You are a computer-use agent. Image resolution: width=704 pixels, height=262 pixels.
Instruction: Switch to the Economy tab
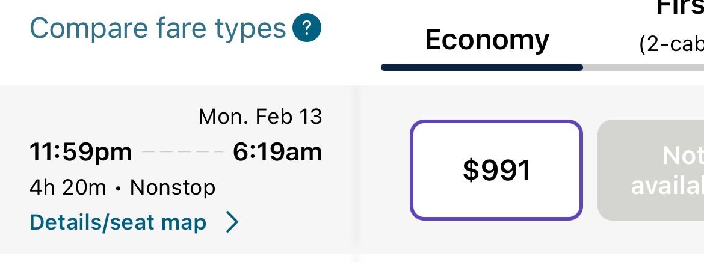(x=487, y=40)
